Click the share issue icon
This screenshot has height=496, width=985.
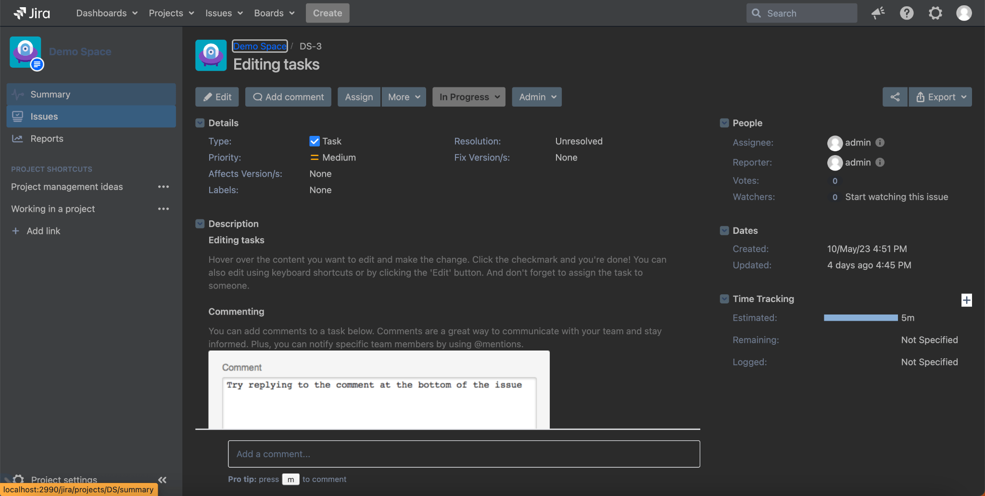(895, 97)
